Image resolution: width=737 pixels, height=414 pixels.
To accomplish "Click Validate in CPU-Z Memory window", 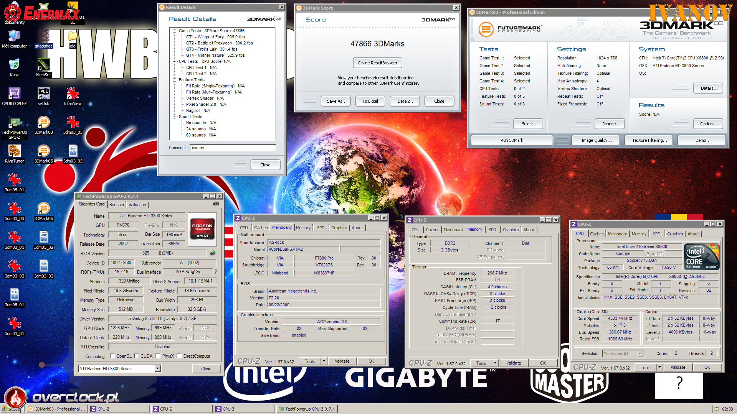I will (x=514, y=363).
